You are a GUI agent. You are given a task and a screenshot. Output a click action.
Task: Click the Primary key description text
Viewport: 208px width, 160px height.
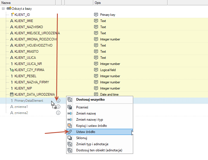coord(107,15)
